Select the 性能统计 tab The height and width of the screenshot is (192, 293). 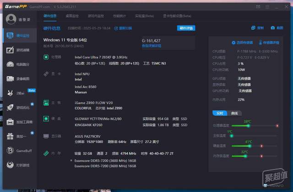(x=119, y=16)
